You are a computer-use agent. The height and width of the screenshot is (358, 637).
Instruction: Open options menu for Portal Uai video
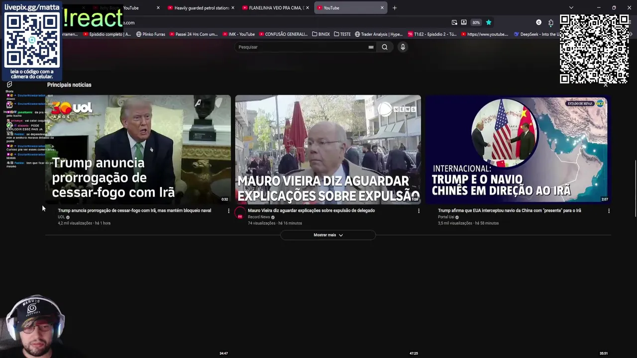point(609,211)
